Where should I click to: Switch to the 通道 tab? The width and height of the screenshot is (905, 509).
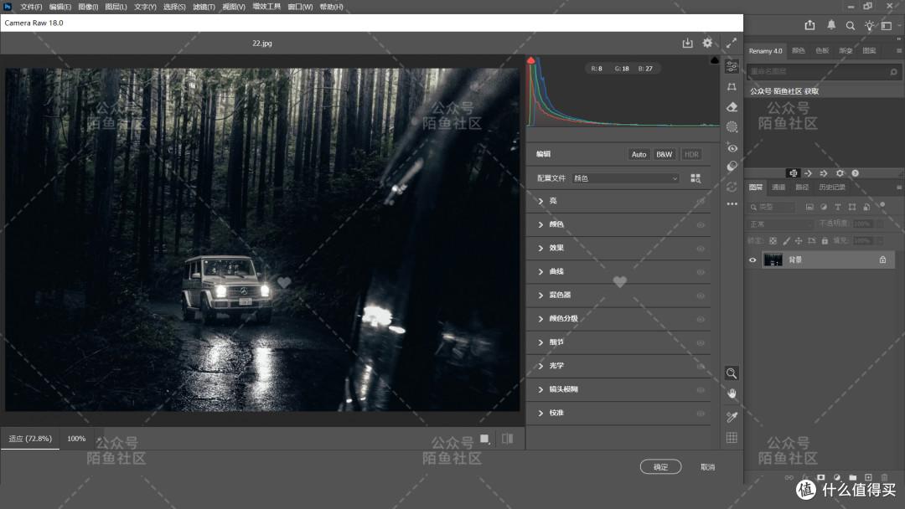click(x=778, y=188)
